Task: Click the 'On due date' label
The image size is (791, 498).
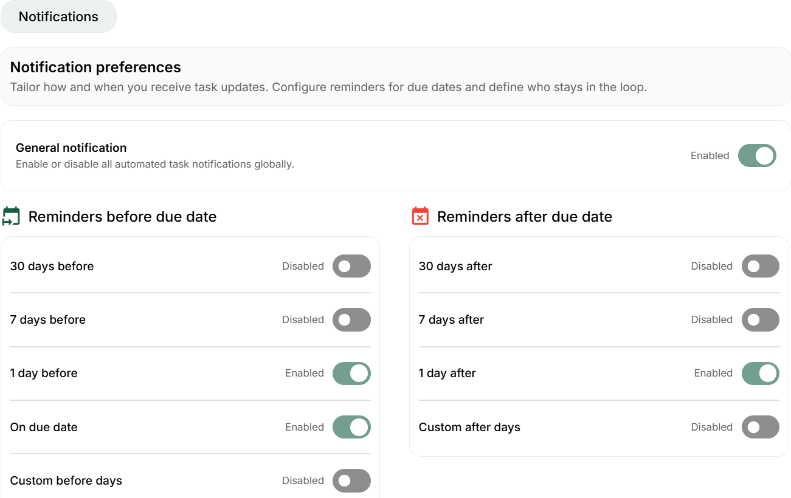Action: point(44,427)
